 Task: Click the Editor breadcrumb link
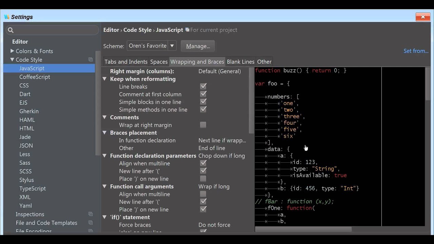(x=111, y=30)
